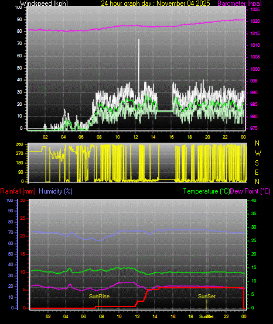Viewport: 273px width, 324px height.
Task: Click the 16 hour tick on wind chart
Action: (172, 137)
